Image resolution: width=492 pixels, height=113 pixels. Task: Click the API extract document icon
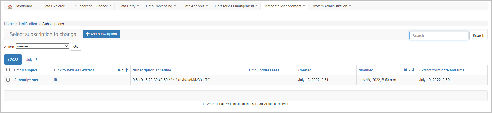point(56,80)
